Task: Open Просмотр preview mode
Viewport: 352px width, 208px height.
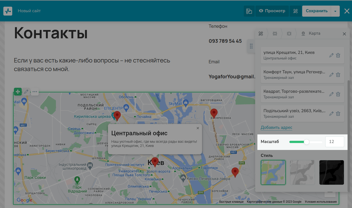Action: [x=272, y=11]
